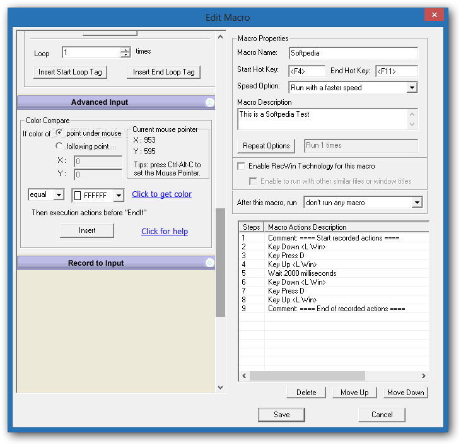Open the 'equal' comparison dropdown
The height and width of the screenshot is (445, 461).
tap(59, 194)
